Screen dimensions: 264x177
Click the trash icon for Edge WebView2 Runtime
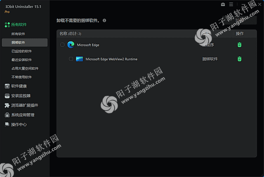coord(239,59)
